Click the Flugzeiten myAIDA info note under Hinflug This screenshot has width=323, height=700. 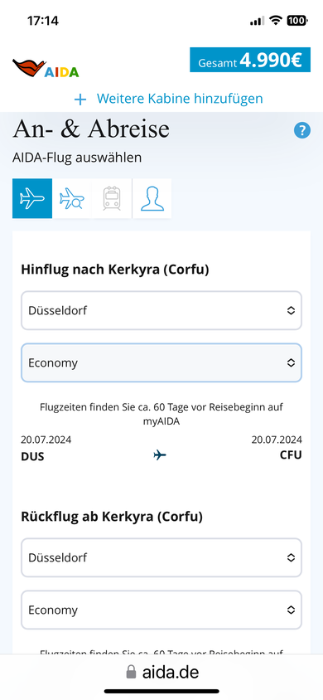161,414
